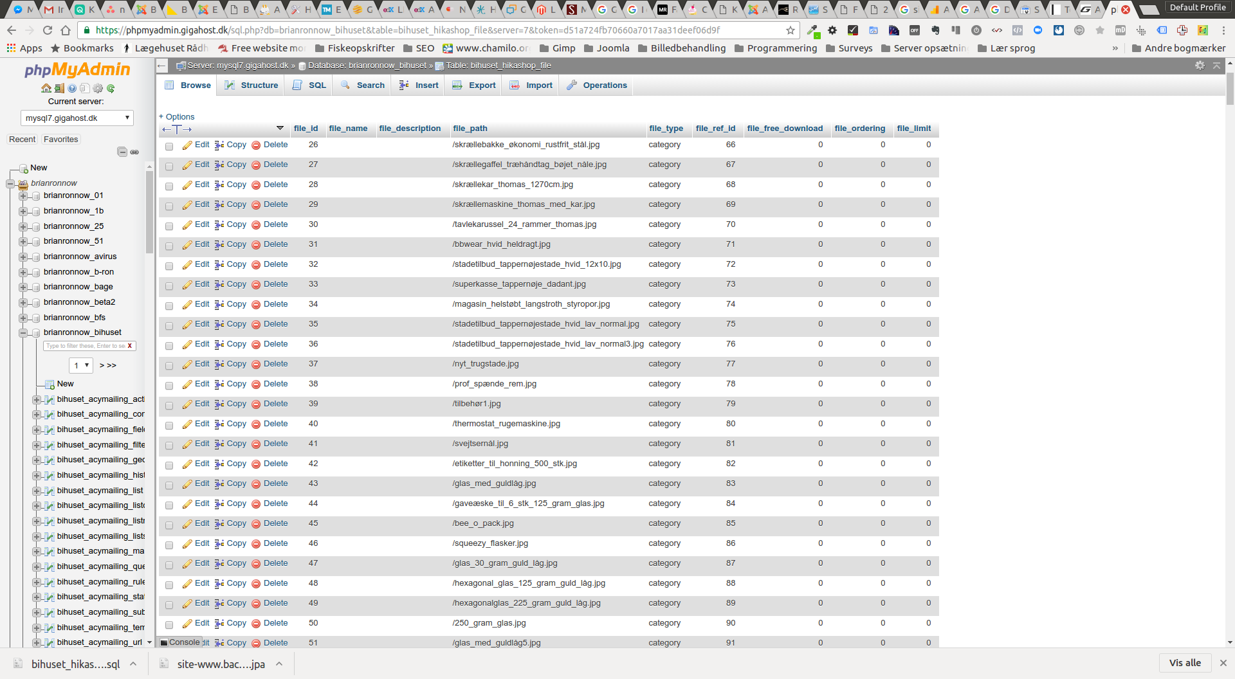Open navigation panel settings gear icon

pyautogui.click(x=98, y=88)
